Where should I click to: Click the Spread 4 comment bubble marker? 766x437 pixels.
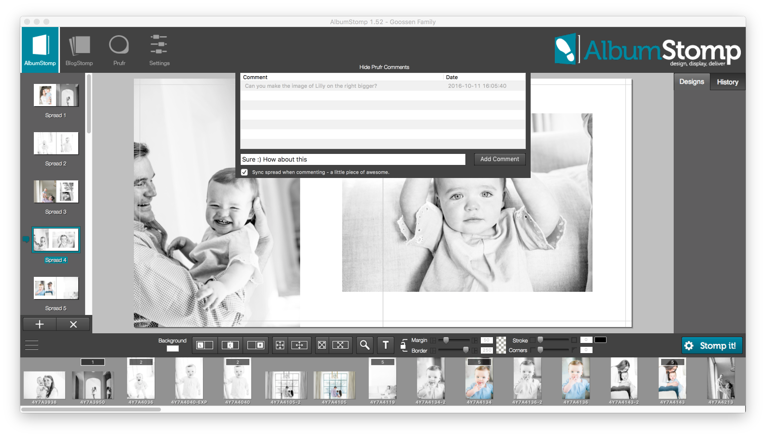tap(26, 239)
